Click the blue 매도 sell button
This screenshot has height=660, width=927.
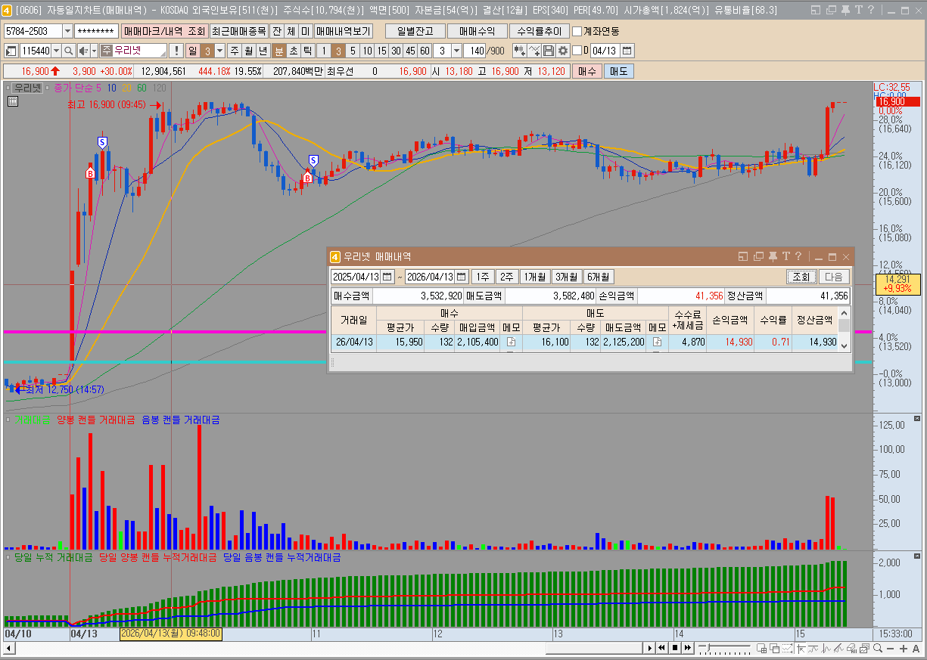618,71
